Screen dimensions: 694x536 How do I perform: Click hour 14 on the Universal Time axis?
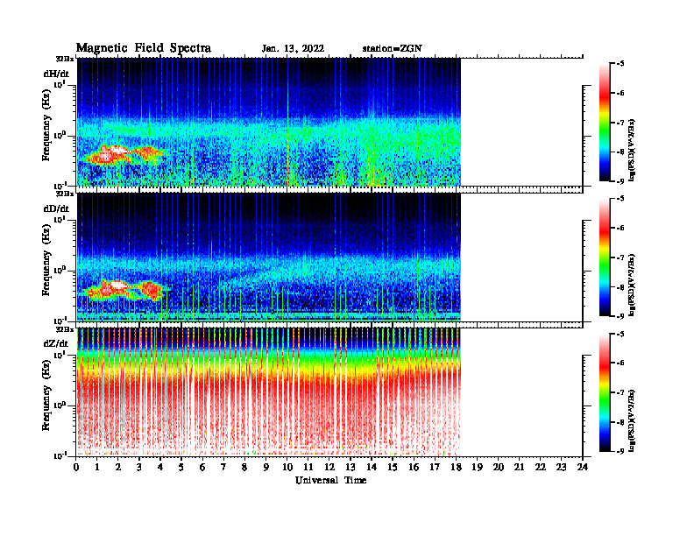pos(372,468)
